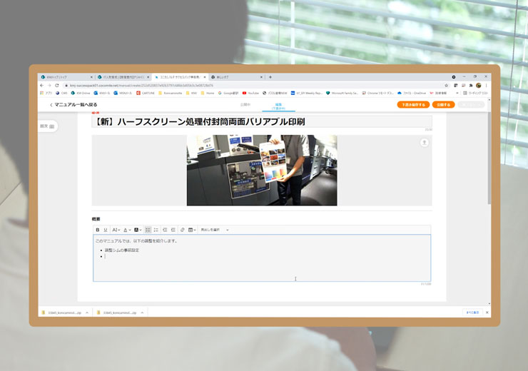Image resolution: width=528 pixels, height=371 pixels.
Task: Click the browser reload icon
Action: click(x=58, y=85)
